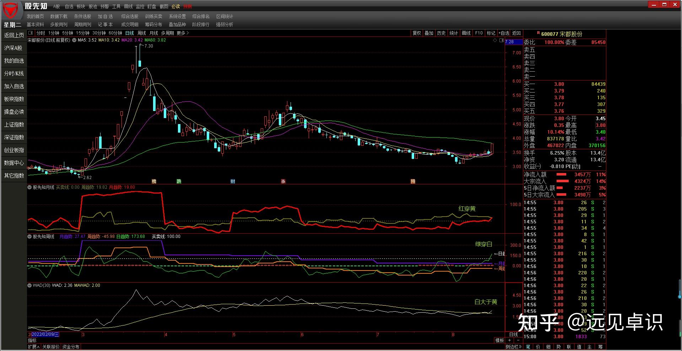This screenshot has width=682, height=351.
Task: Click the 复权 button above the chart
Action: (x=417, y=33)
